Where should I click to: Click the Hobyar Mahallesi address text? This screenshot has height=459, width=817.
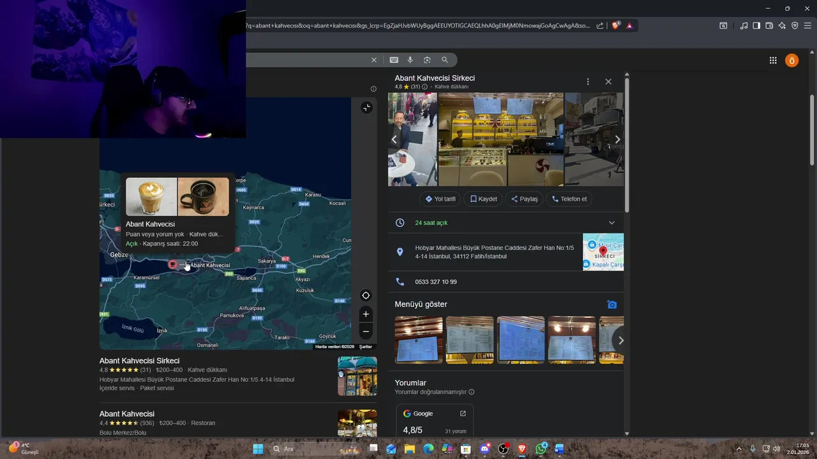(x=495, y=252)
